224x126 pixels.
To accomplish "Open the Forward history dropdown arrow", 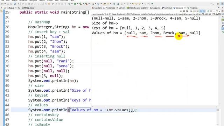I will point(148,4).
